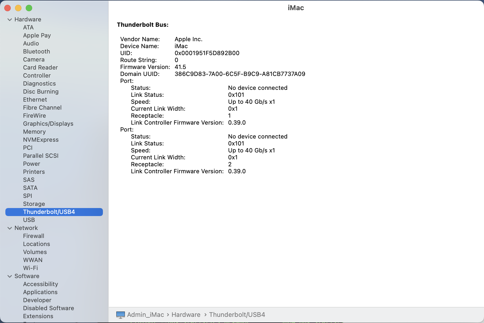The height and width of the screenshot is (323, 484).
Task: Select the Controller item
Action: click(37, 76)
